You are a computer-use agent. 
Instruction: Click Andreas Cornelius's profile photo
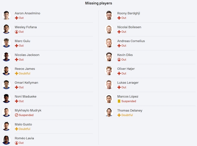pyautogui.click(x=109, y=43)
